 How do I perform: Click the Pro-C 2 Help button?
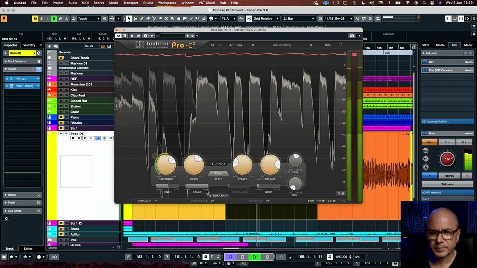[x=327, y=45]
